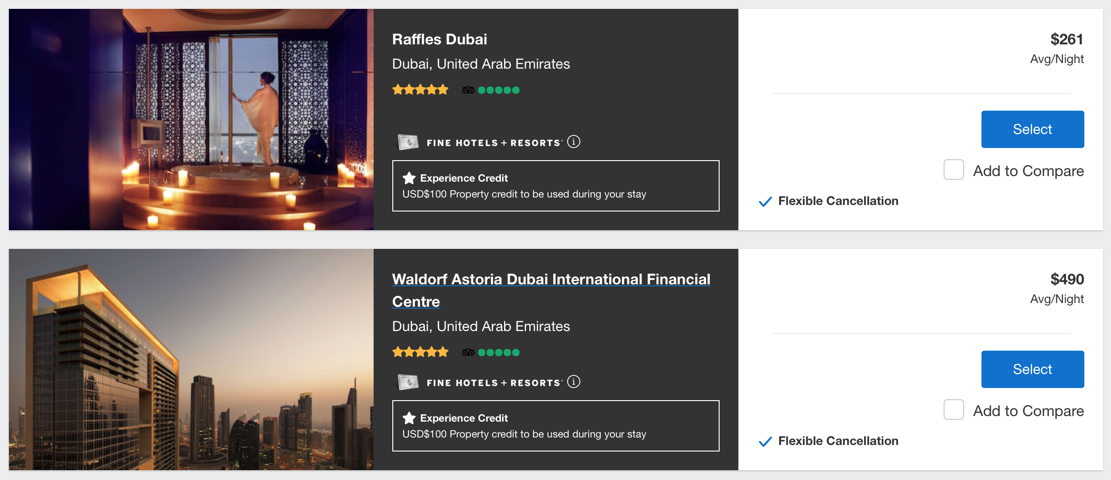Viewport: 1111px width, 480px height.
Task: Click the Flexible Cancellation checkmark for Waldorf Astoria
Action: click(x=765, y=442)
